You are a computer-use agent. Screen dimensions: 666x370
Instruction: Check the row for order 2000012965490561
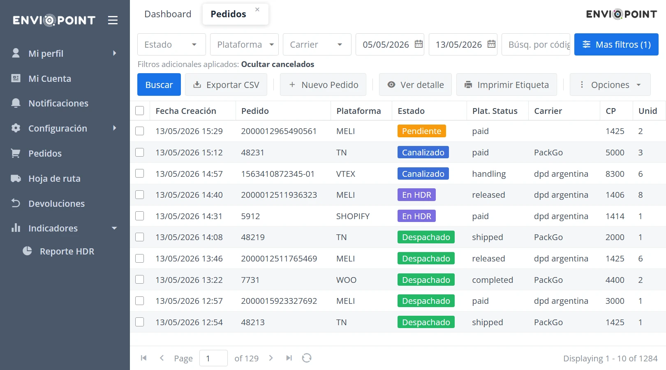click(140, 131)
